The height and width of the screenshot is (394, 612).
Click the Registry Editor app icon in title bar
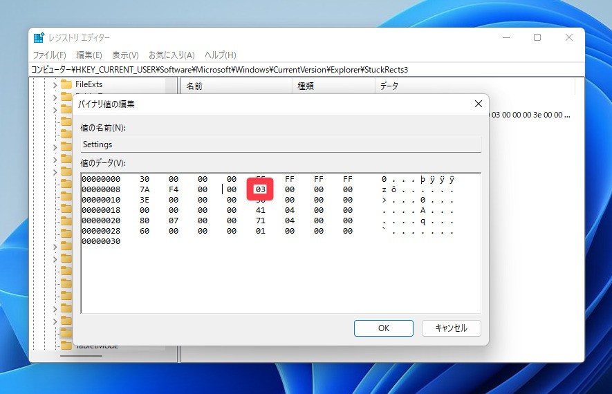(x=39, y=37)
